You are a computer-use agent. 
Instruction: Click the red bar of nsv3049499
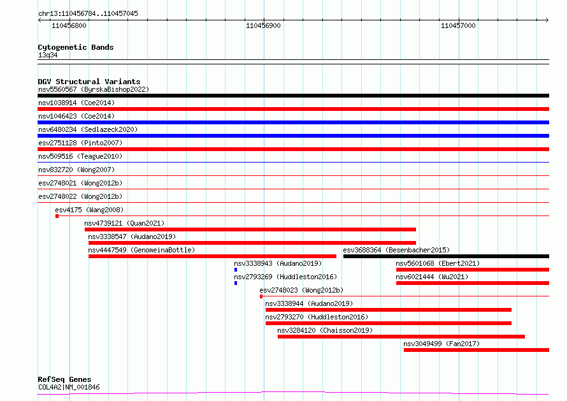tap(477, 351)
